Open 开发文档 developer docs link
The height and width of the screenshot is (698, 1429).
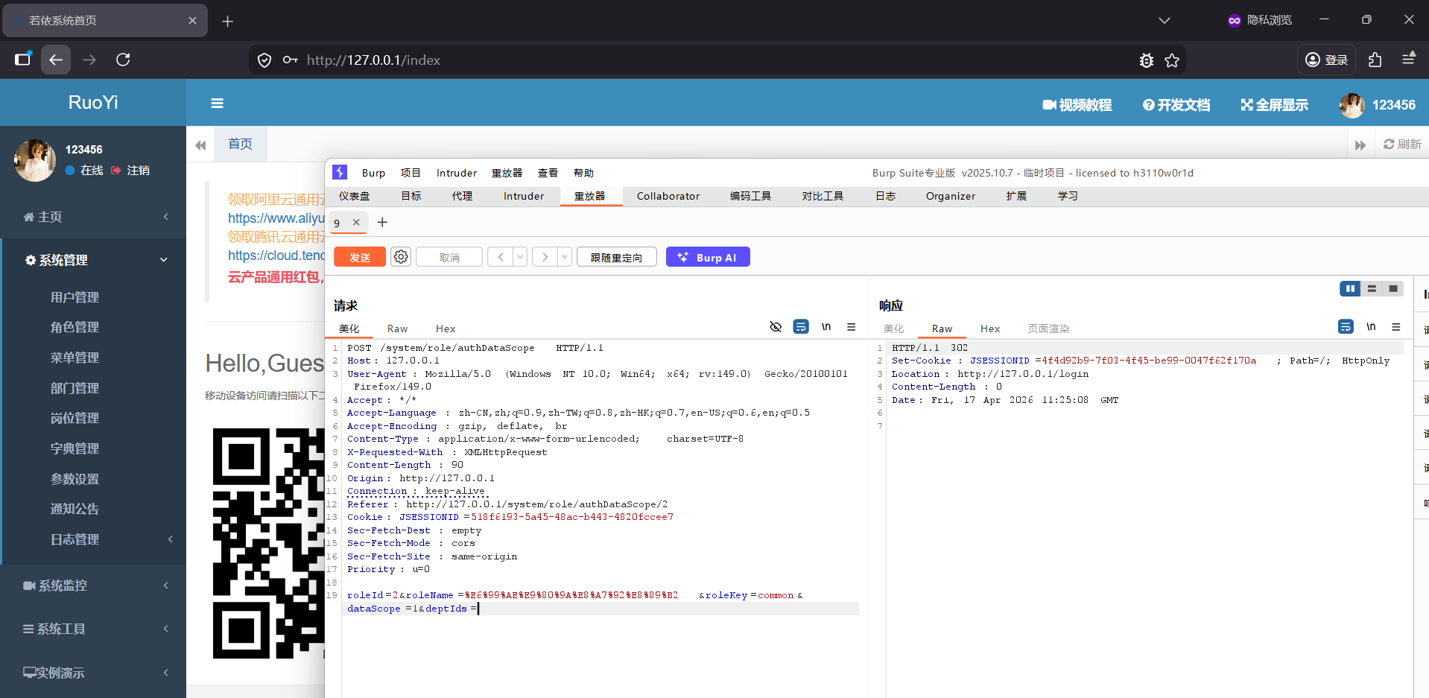[x=1176, y=105]
